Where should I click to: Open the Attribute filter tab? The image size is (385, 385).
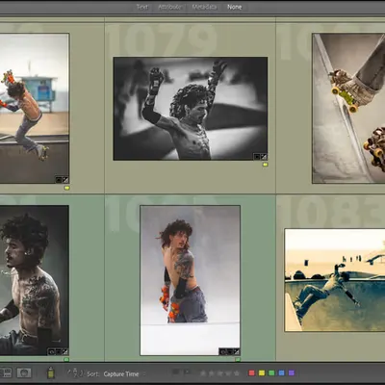point(169,7)
